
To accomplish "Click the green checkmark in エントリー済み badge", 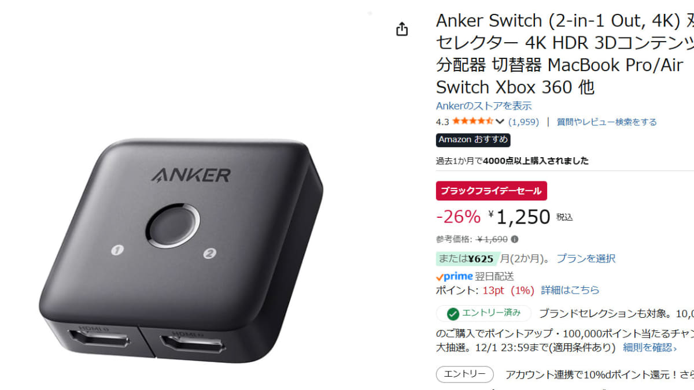I will (453, 313).
